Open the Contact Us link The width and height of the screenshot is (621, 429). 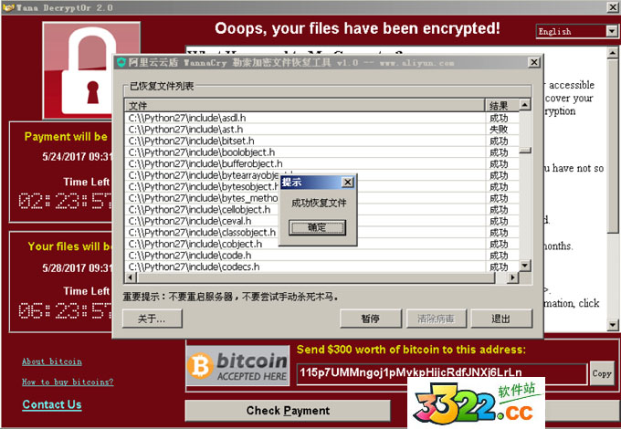pyautogui.click(x=52, y=404)
